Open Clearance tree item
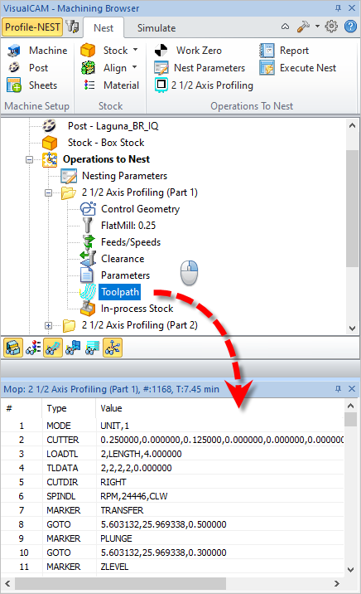361x594 pixels. 123,259
